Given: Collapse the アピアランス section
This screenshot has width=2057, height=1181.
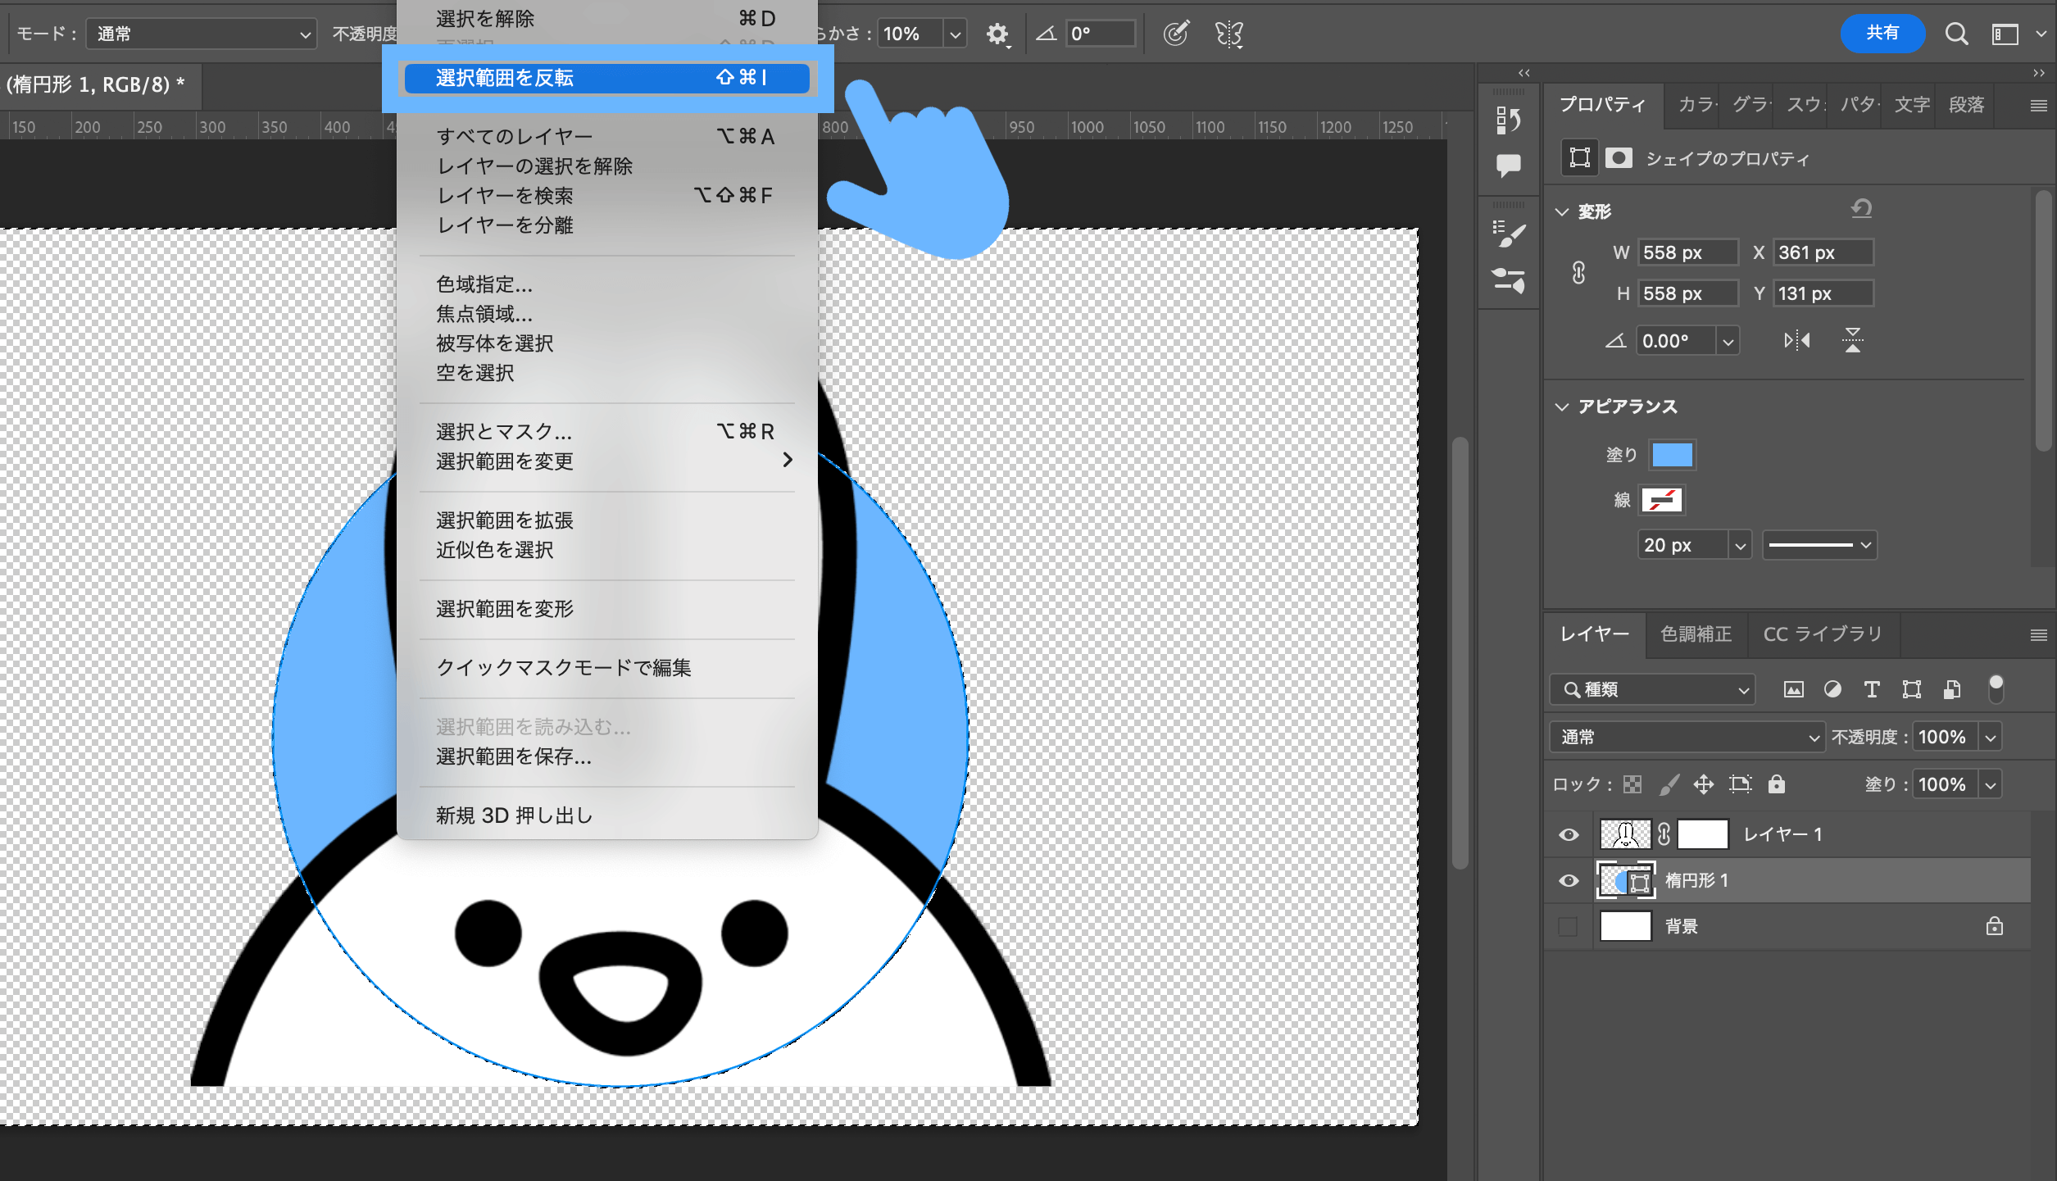Looking at the screenshot, I should 1562,407.
